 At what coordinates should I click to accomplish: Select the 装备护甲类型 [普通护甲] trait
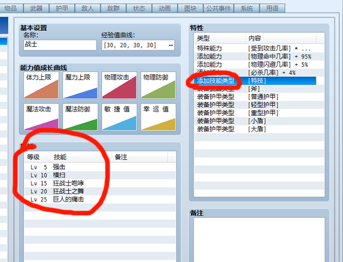(x=259, y=96)
